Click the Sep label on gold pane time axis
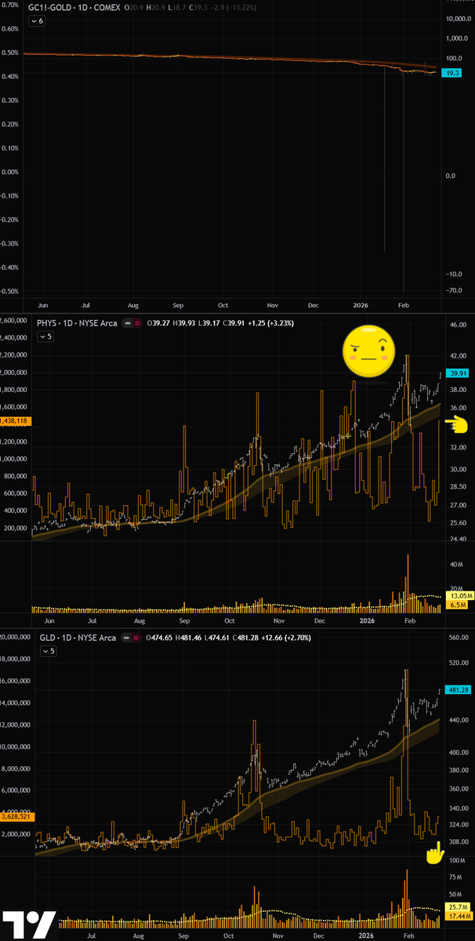 [178, 304]
